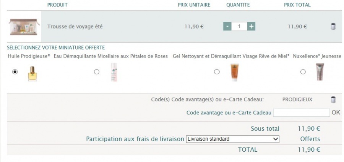Click the Nuxellence Jeunesse product image

320,72
